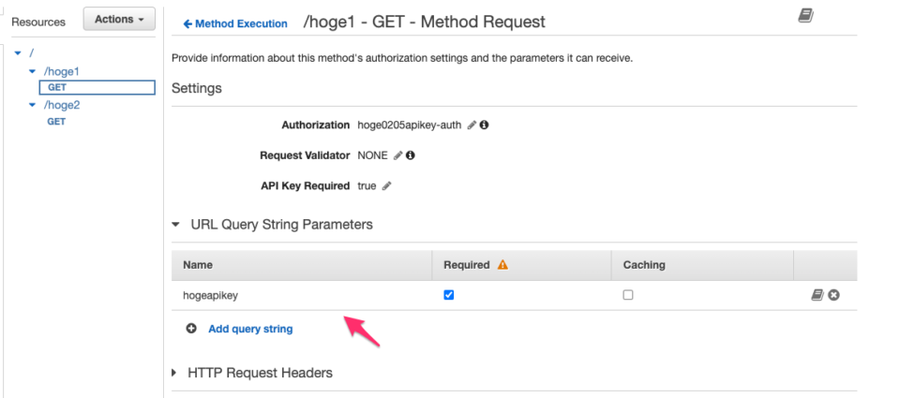Uncheck Required checkbox for hogeapikey
This screenshot has height=398, width=900.
[449, 295]
